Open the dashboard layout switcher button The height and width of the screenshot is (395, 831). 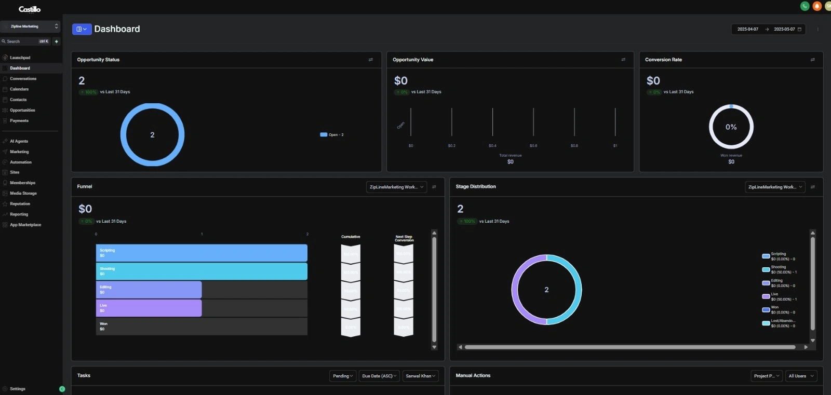[x=82, y=29]
